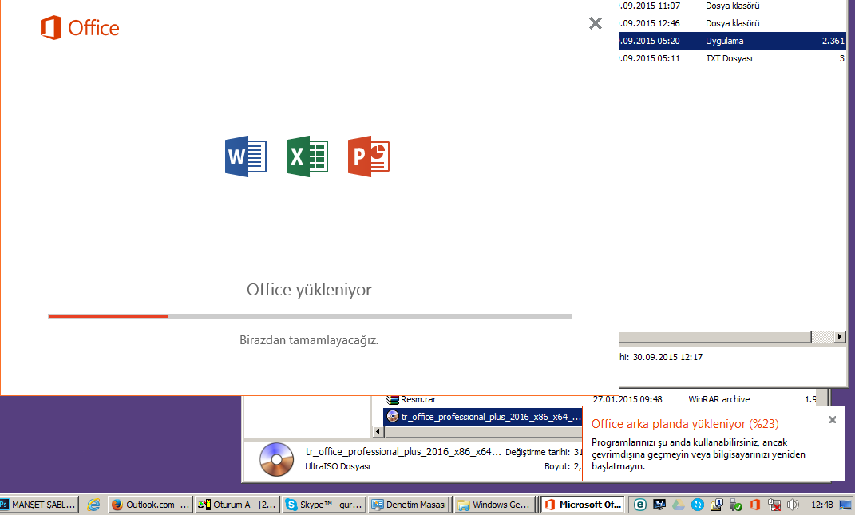This screenshot has height=515, width=855.
Task: Click the Office install progress bar
Action: point(310,316)
